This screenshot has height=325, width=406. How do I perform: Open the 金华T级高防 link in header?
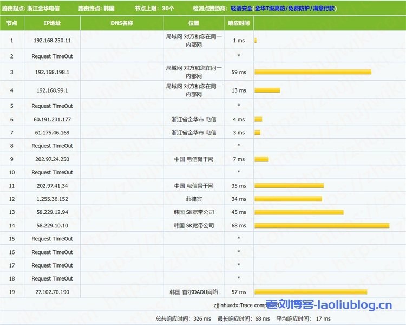pyautogui.click(x=270, y=9)
